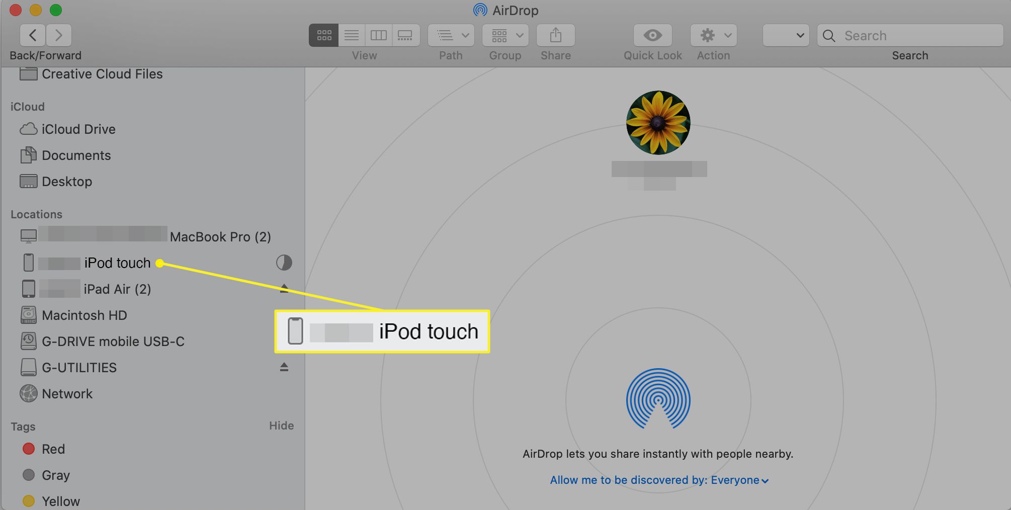Click the Documents sidebar icon

coord(28,155)
